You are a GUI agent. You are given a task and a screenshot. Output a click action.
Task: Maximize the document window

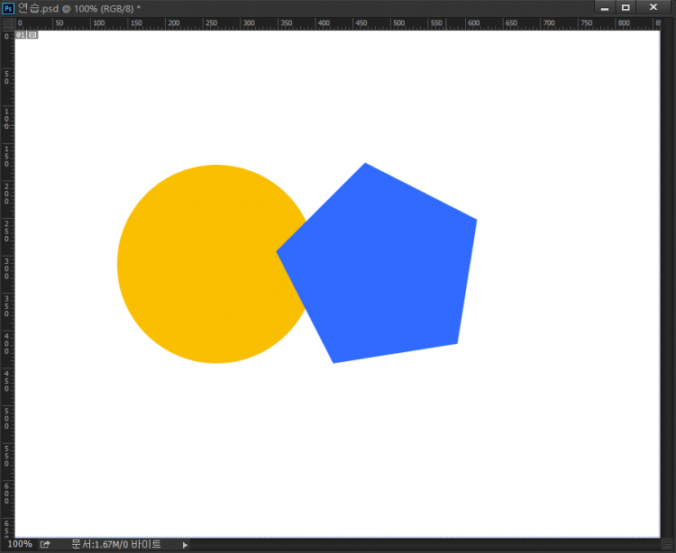tap(626, 7)
